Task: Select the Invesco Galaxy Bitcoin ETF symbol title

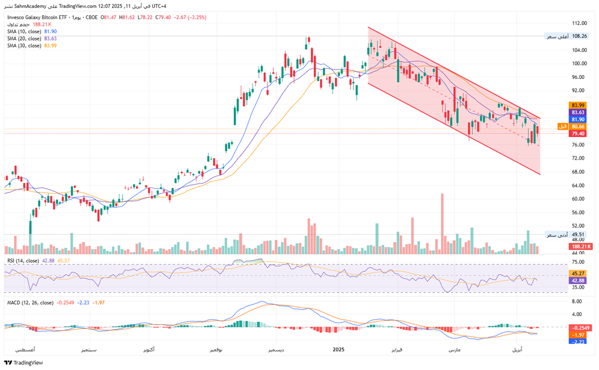Action: (37, 17)
